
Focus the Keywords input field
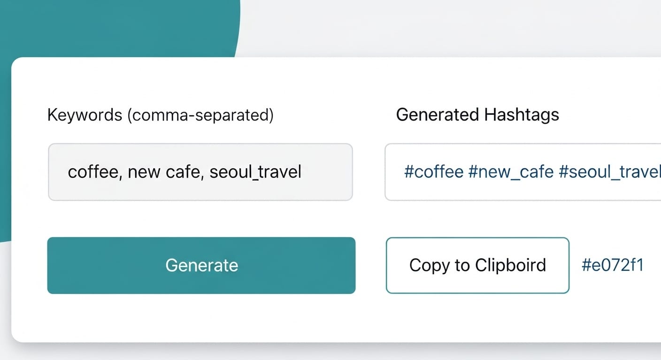[200, 172]
